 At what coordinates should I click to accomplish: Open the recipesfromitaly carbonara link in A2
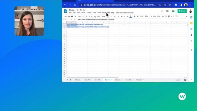coord(88,27)
